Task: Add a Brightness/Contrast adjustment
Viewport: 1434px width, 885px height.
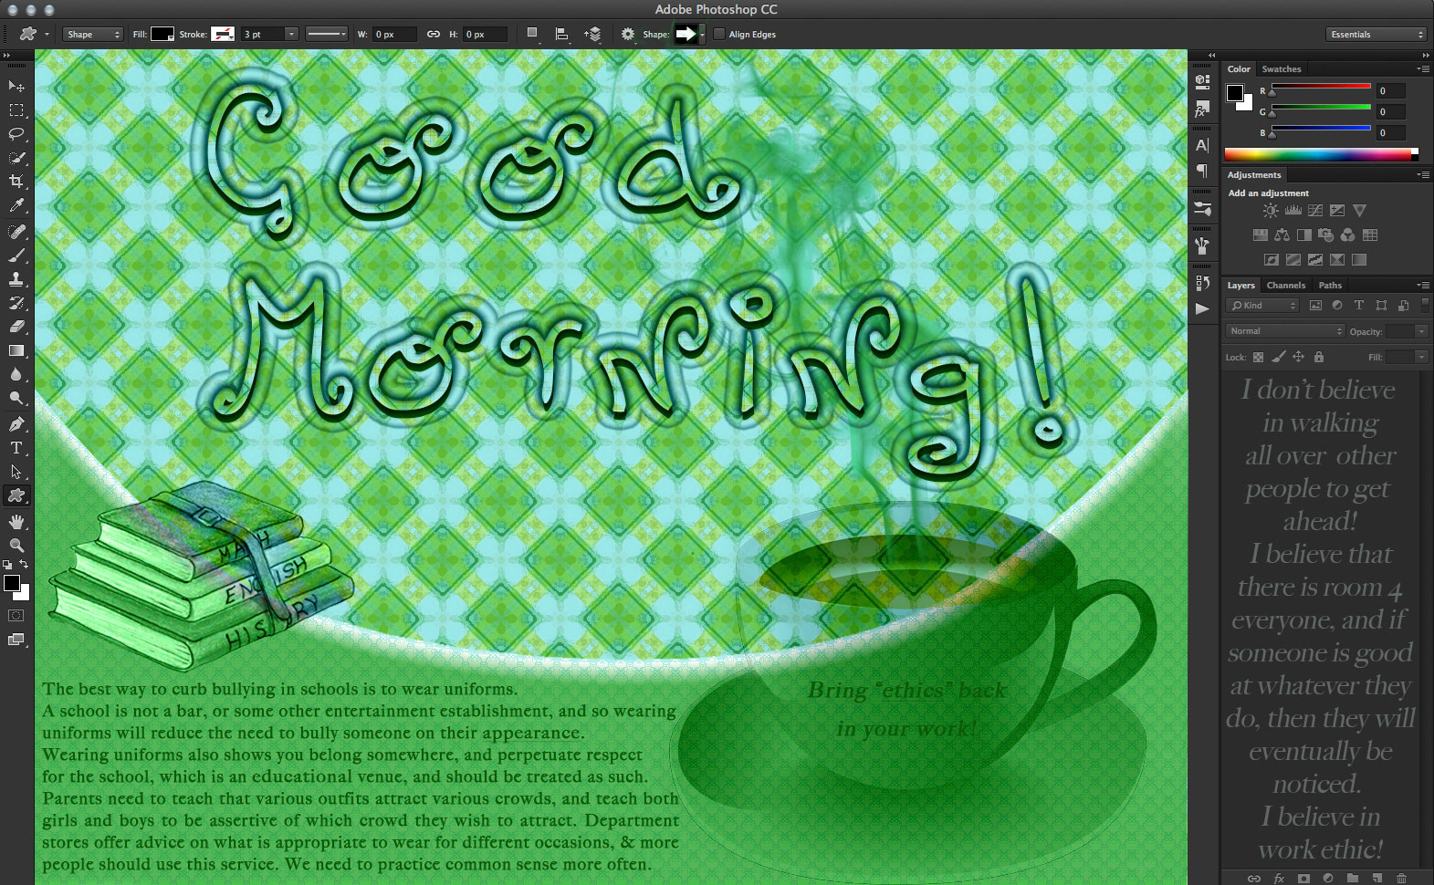Action: pyautogui.click(x=1271, y=211)
